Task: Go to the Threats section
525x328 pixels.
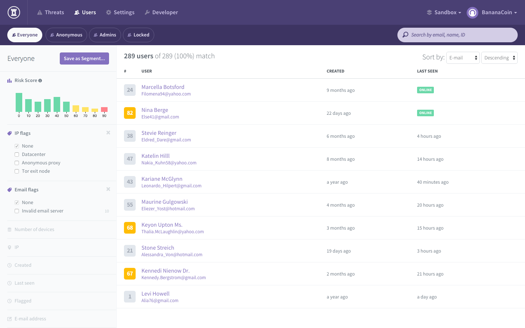Action: tap(51, 12)
